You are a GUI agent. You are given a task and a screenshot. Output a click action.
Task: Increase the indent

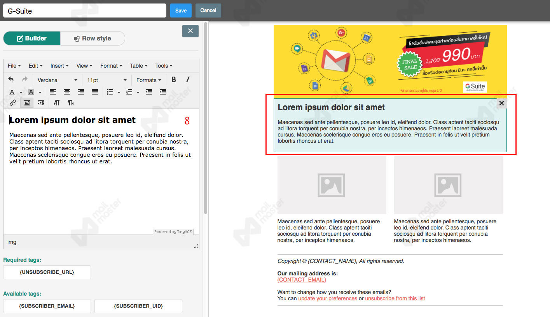[x=163, y=92]
